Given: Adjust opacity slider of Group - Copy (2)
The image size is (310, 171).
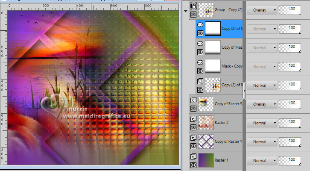Looking at the screenshot, I should 290,10.
